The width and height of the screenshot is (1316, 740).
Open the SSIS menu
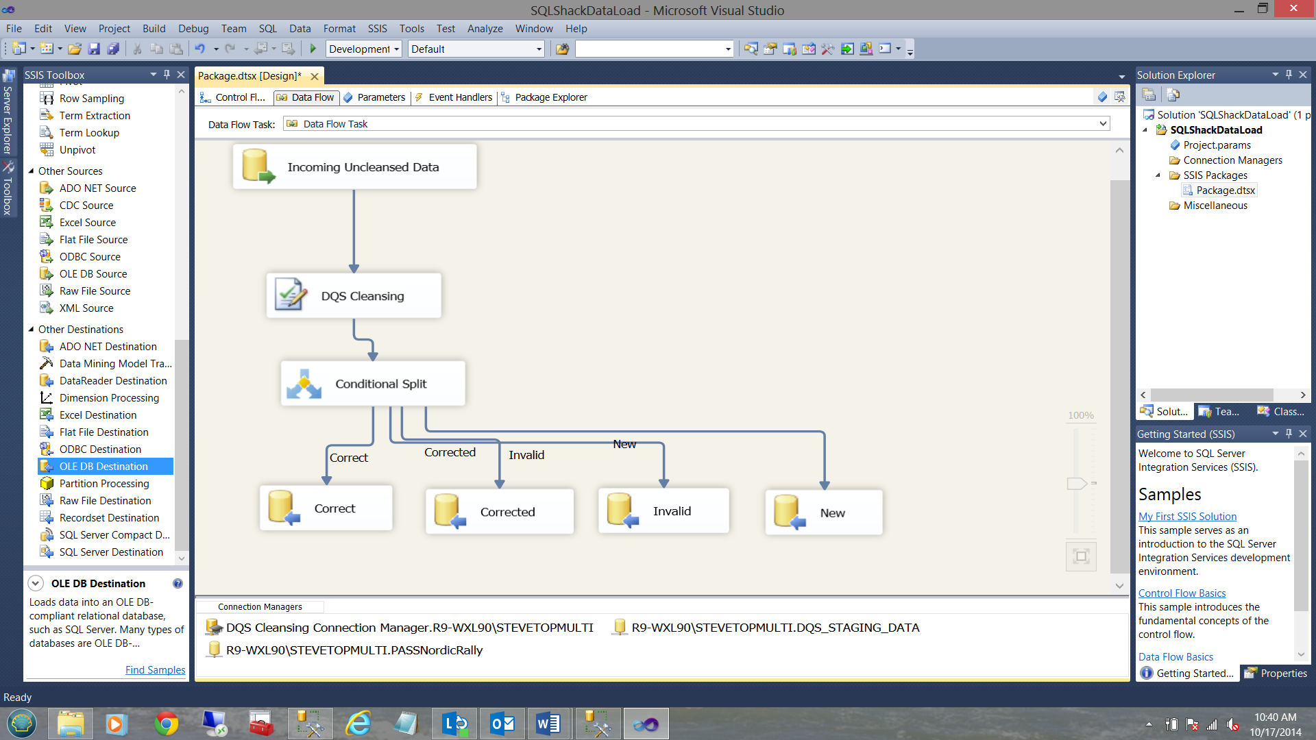(x=377, y=29)
